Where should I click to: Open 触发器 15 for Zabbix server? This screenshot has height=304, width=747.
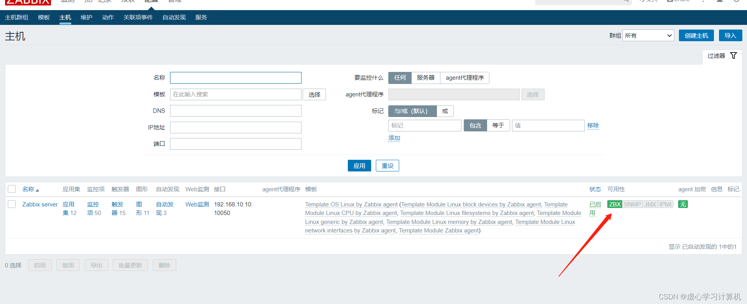tap(119, 209)
